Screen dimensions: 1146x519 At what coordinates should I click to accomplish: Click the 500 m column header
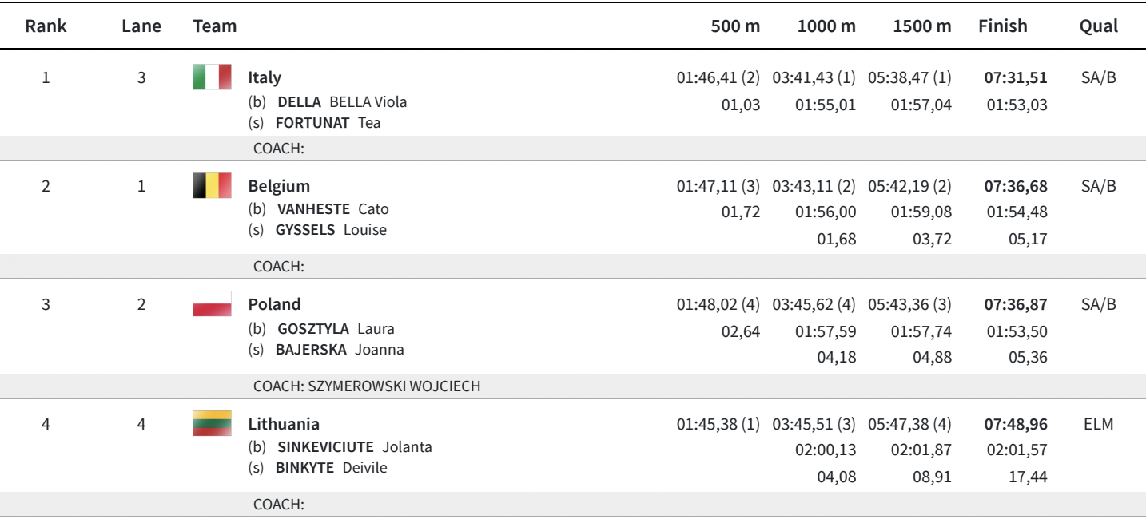coord(735,26)
